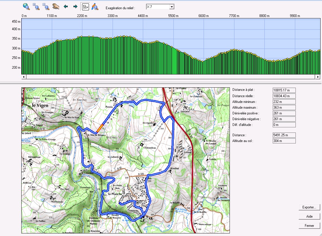The image size is (322, 236).
Task: Click the zoom-to-route magnifier icon
Action: [95, 6]
